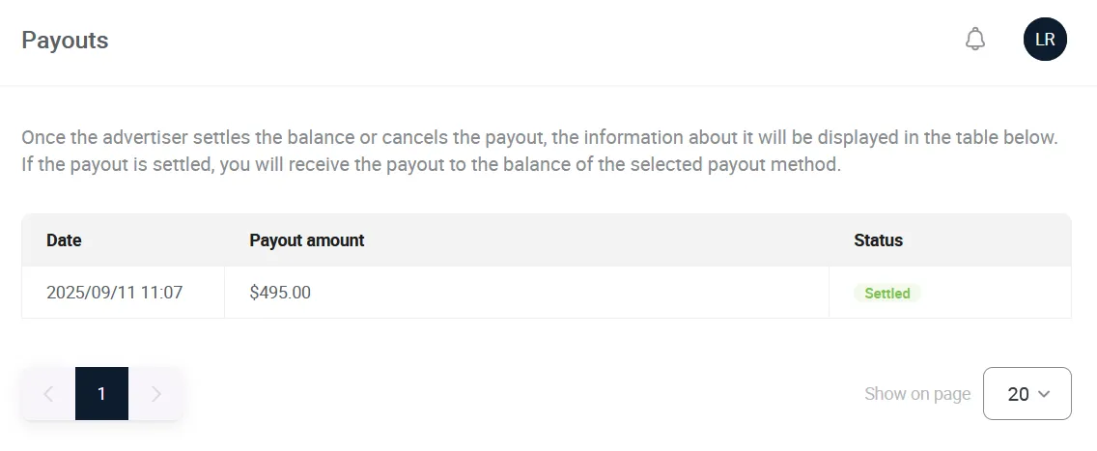Image resolution: width=1097 pixels, height=451 pixels.
Task: Select the 2025/09/11 11:07 date cell
Action: click(114, 293)
